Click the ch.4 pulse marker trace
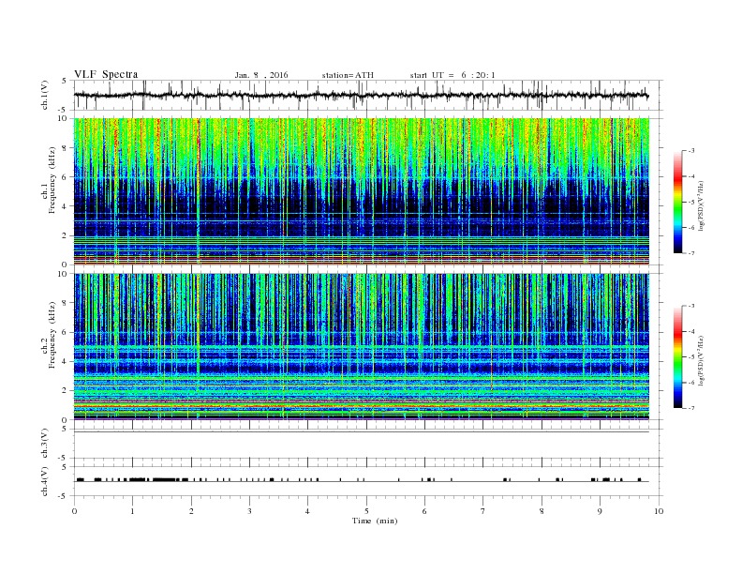Image resolution: width=742 pixels, height=574 pixels. click(361, 480)
